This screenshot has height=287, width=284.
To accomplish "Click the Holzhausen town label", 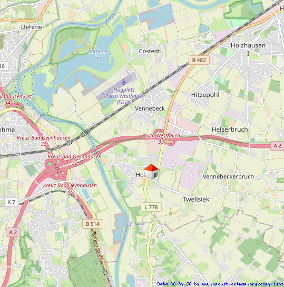I will pos(248,45).
